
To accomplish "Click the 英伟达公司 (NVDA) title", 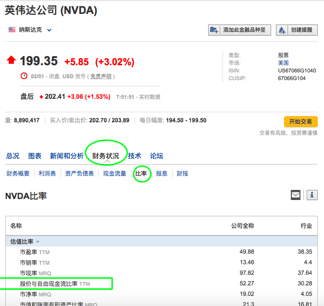I will pyautogui.click(x=51, y=10).
